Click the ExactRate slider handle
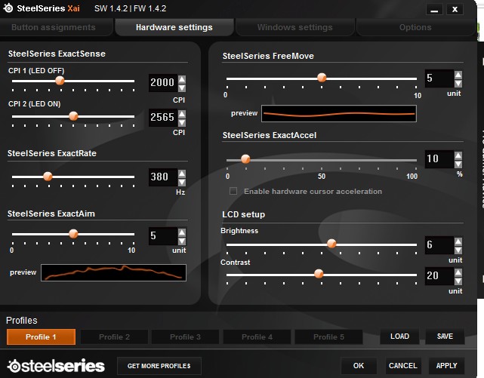This screenshot has height=378, width=484. point(48,177)
